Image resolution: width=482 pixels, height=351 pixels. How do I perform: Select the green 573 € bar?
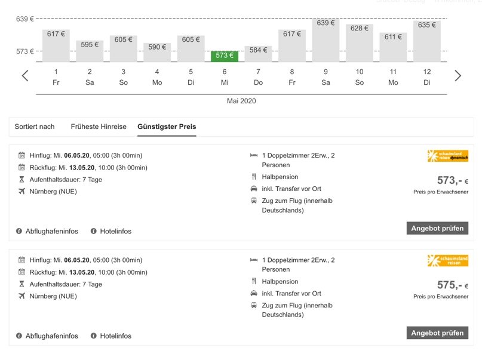(225, 56)
